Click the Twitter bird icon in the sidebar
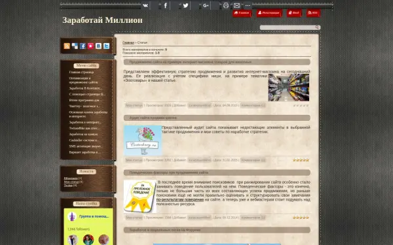Image resolution: width=393 pixels, height=245 pixels. (107, 46)
